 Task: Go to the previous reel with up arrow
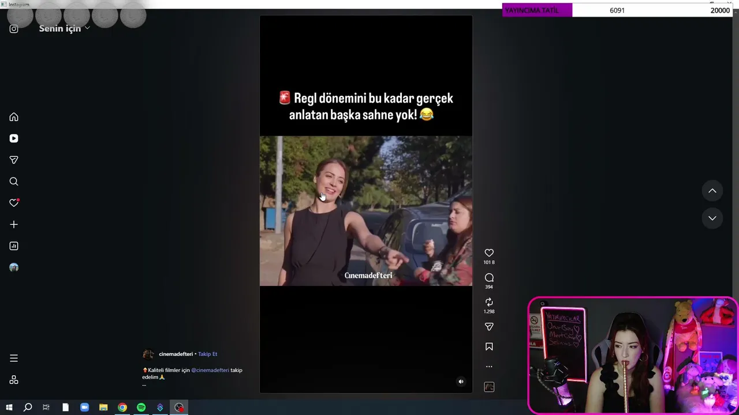pos(712,191)
